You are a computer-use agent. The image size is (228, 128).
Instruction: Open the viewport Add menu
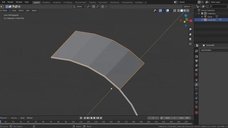[27, 11]
